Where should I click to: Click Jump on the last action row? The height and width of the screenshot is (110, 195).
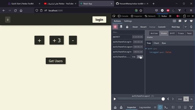(133, 57)
